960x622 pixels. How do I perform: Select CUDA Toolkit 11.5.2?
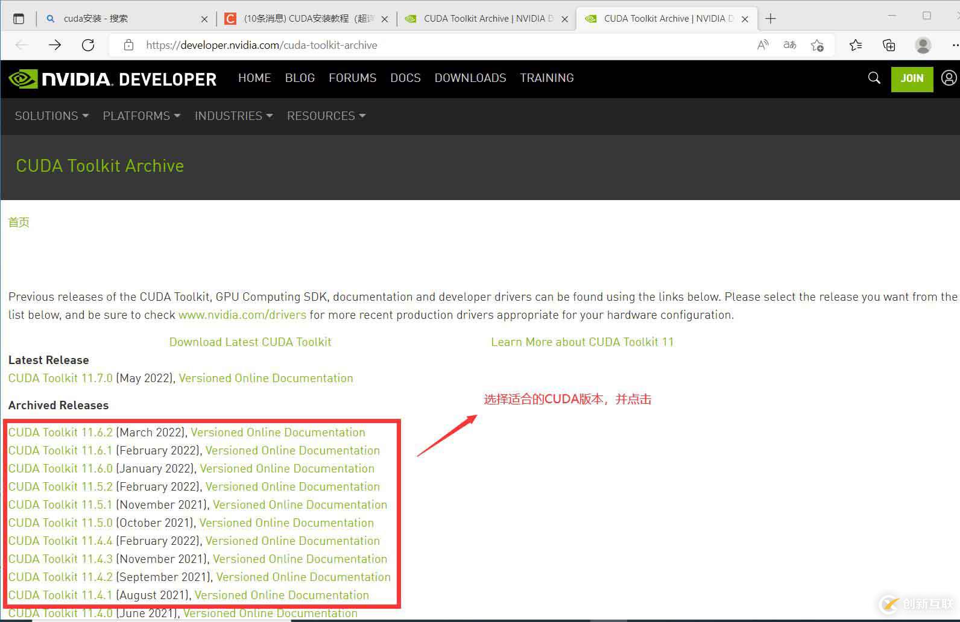point(60,486)
